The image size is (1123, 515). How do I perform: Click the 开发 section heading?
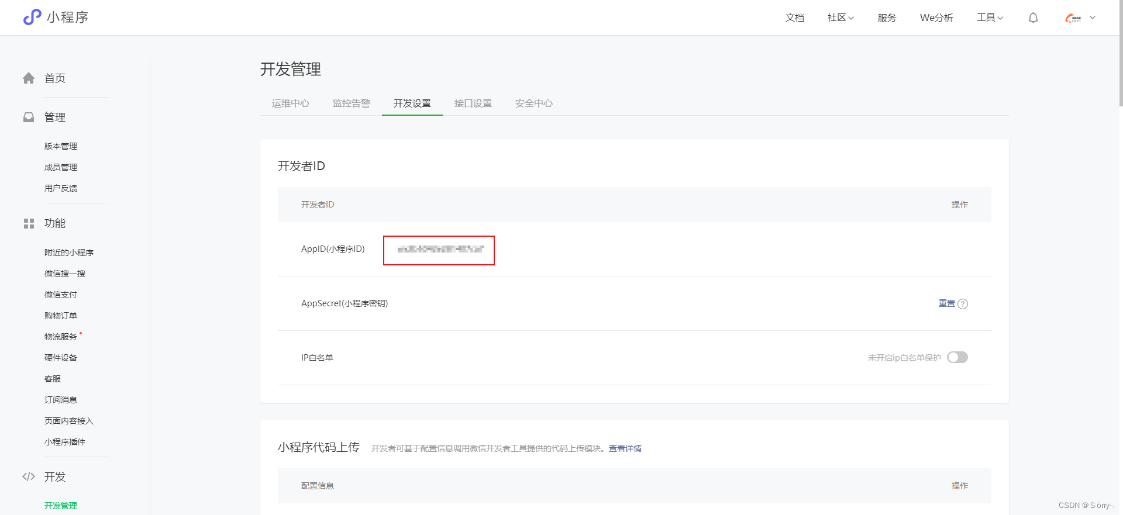pos(55,476)
